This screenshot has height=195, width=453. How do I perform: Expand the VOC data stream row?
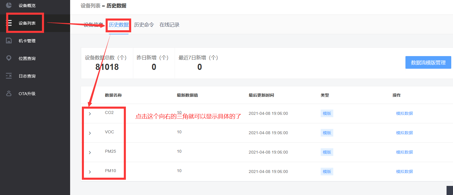[90, 132]
